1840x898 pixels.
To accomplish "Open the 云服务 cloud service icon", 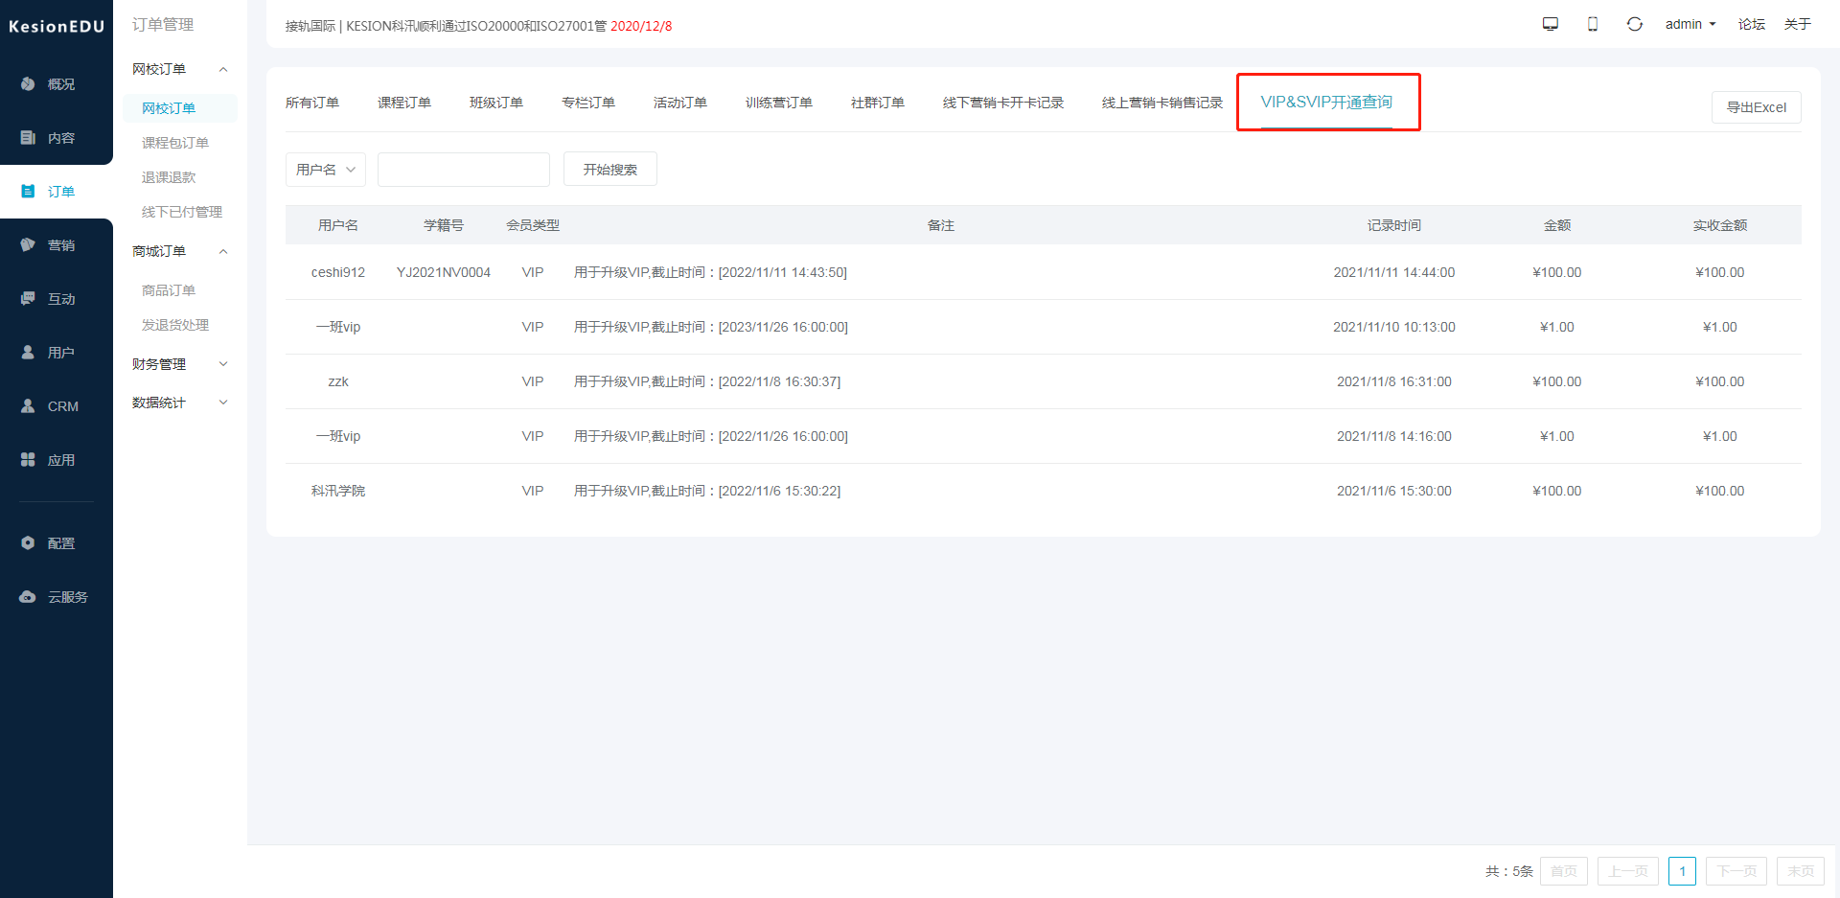I will click(28, 597).
